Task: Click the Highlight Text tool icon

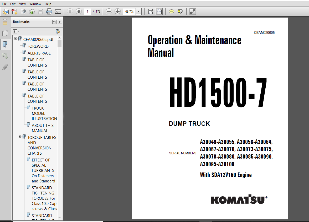Action: coord(180,12)
